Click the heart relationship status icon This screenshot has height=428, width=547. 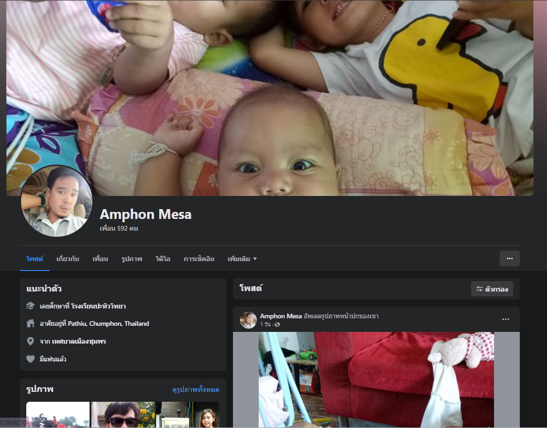click(30, 359)
